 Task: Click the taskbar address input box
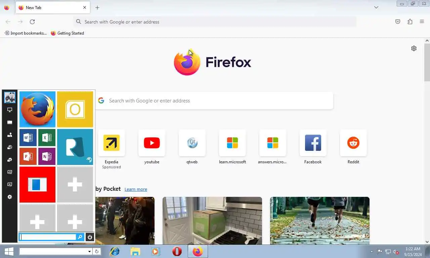point(54,251)
